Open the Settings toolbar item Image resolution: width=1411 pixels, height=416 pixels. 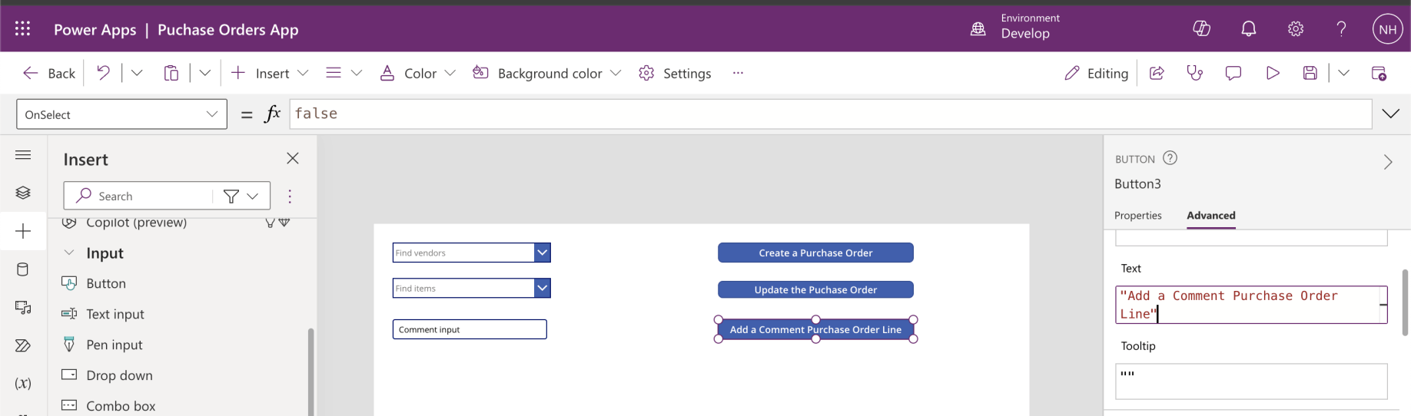point(675,73)
